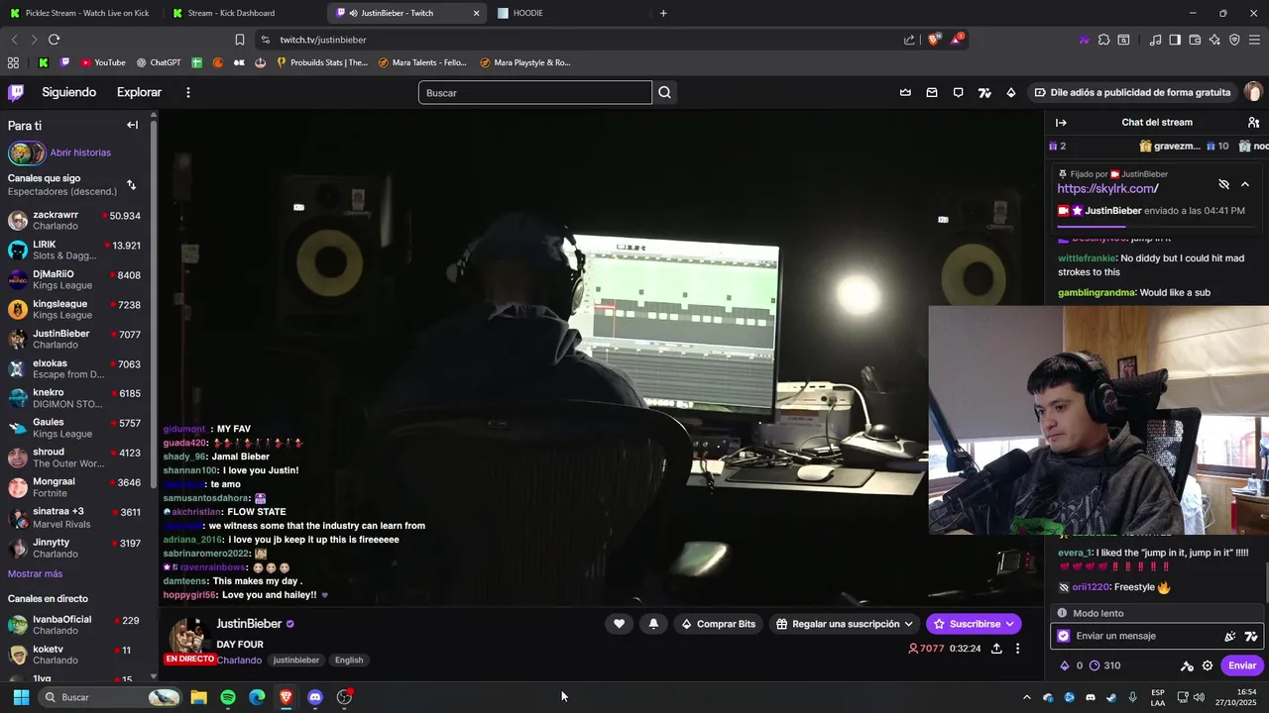Open the Twitch home logo
The height and width of the screenshot is (713, 1269).
tap(16, 92)
